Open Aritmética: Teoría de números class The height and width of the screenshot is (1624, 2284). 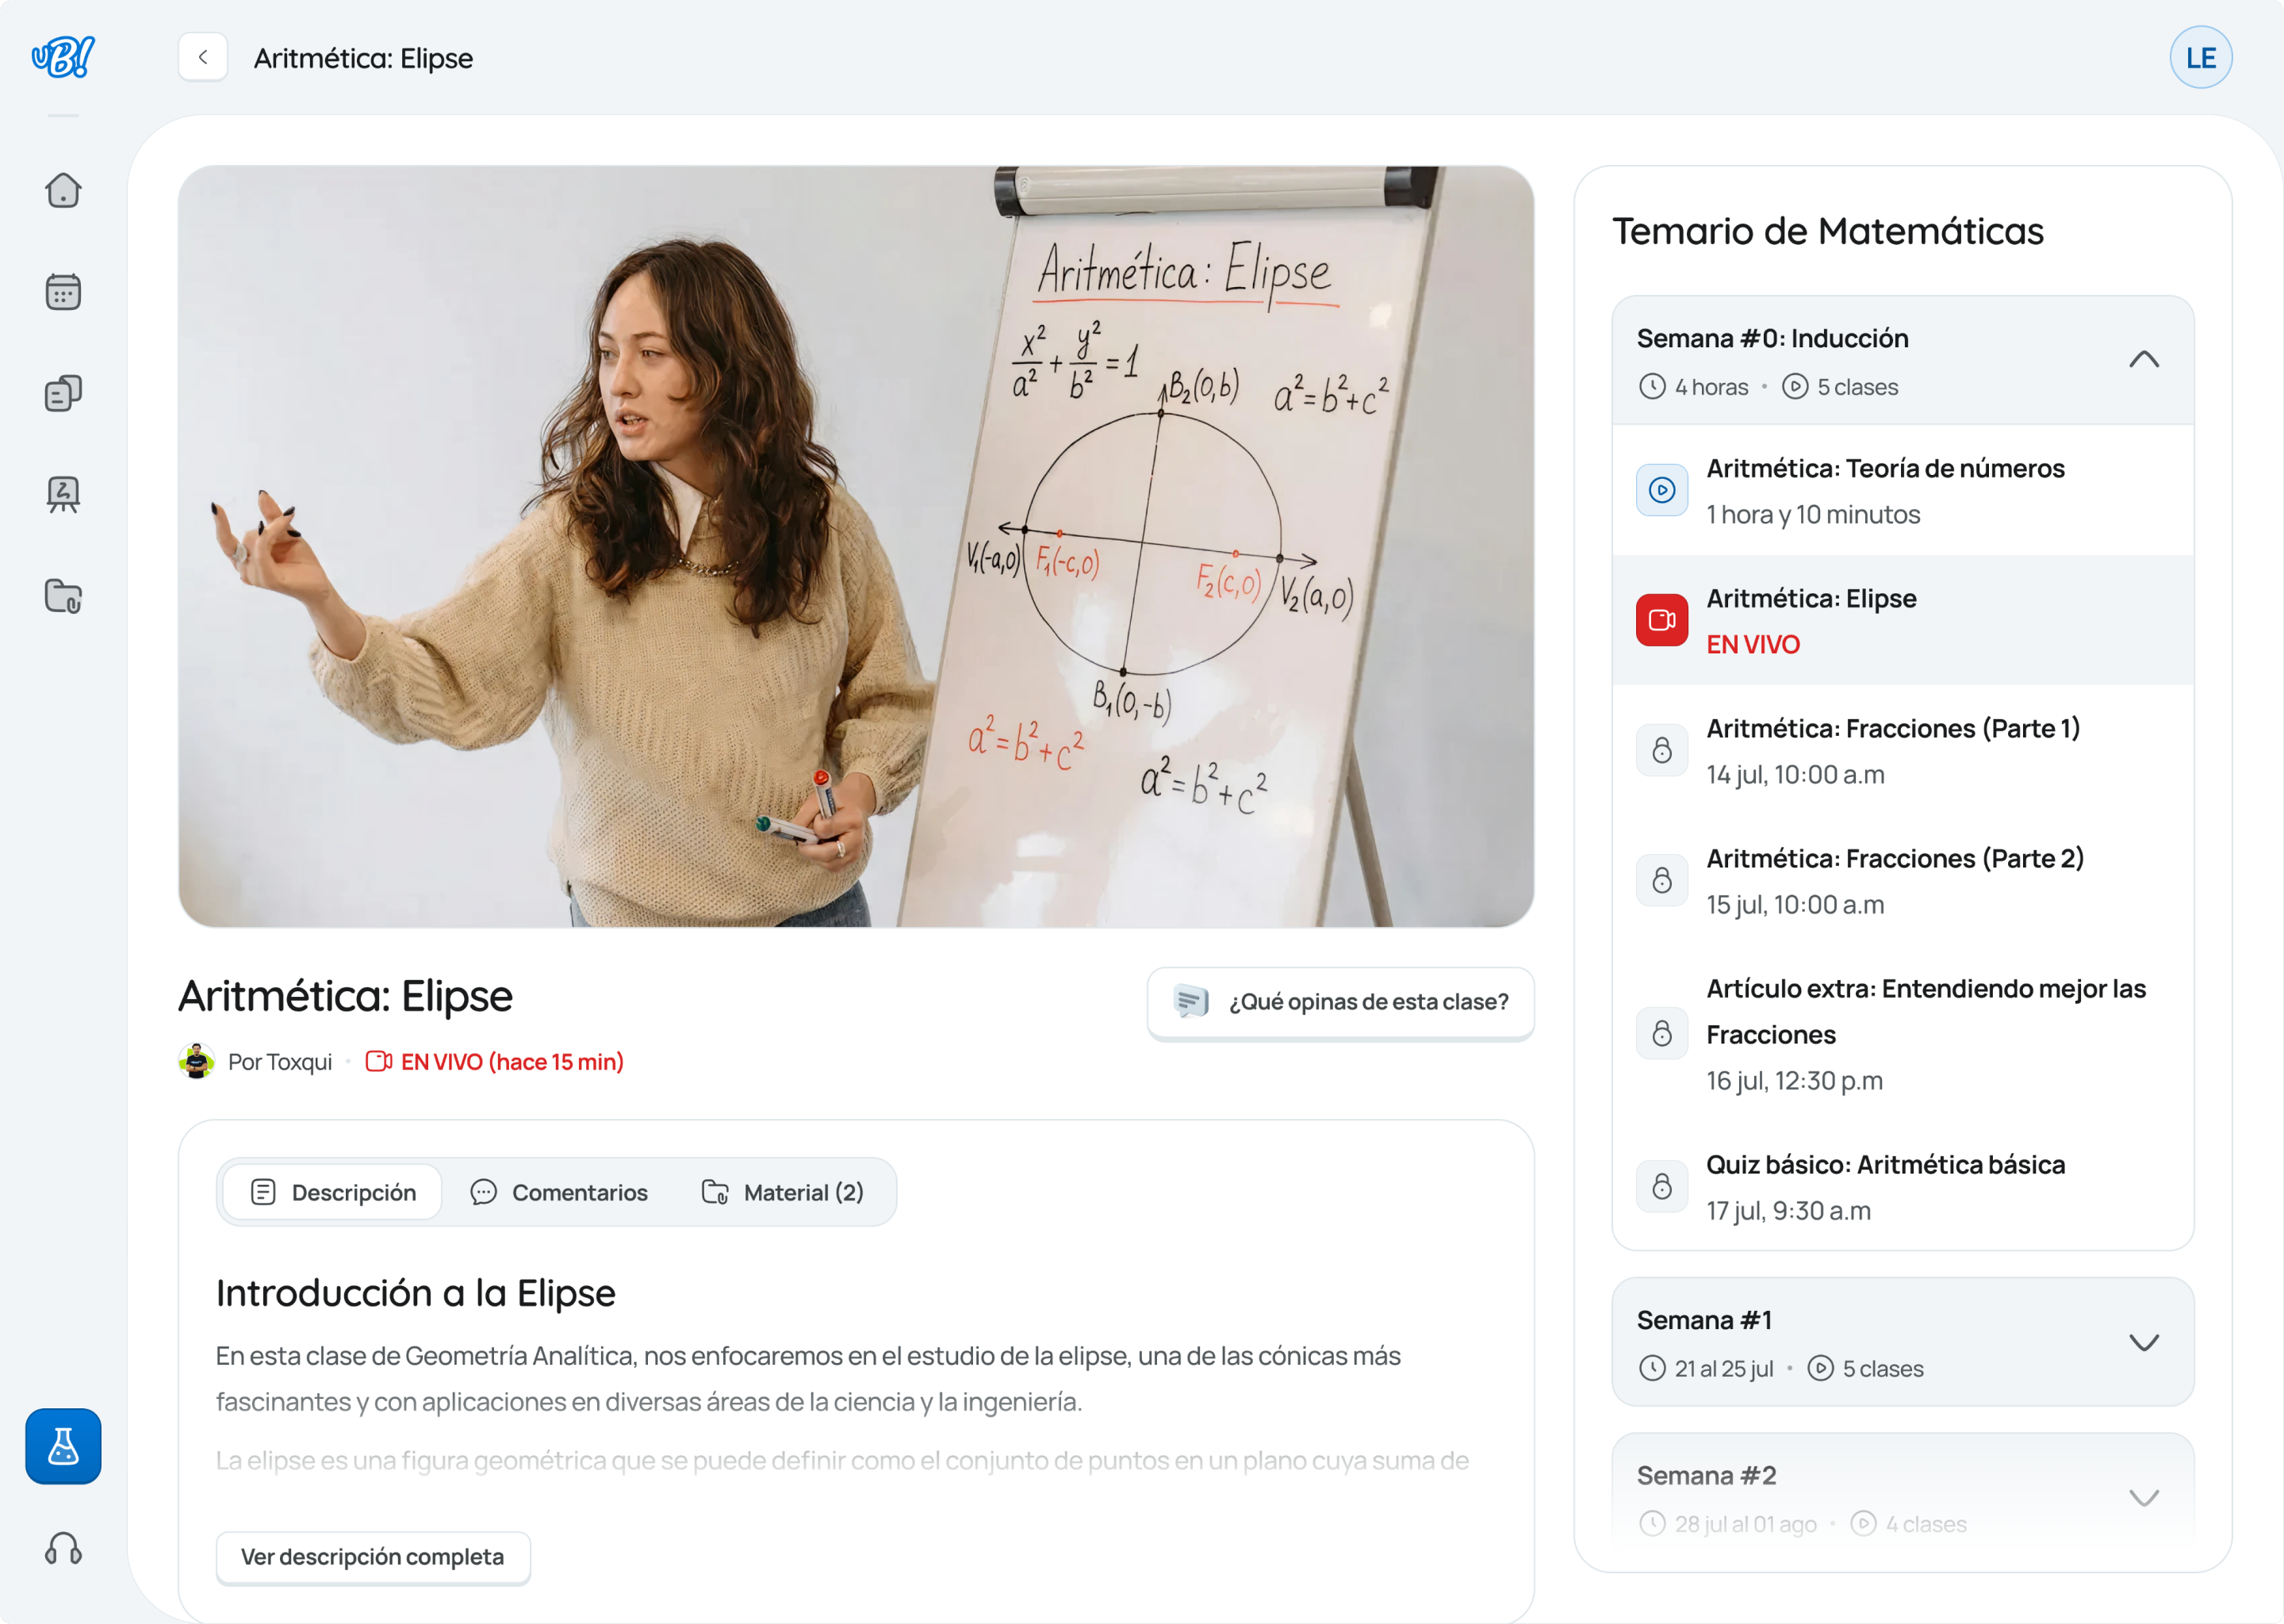click(1902, 490)
